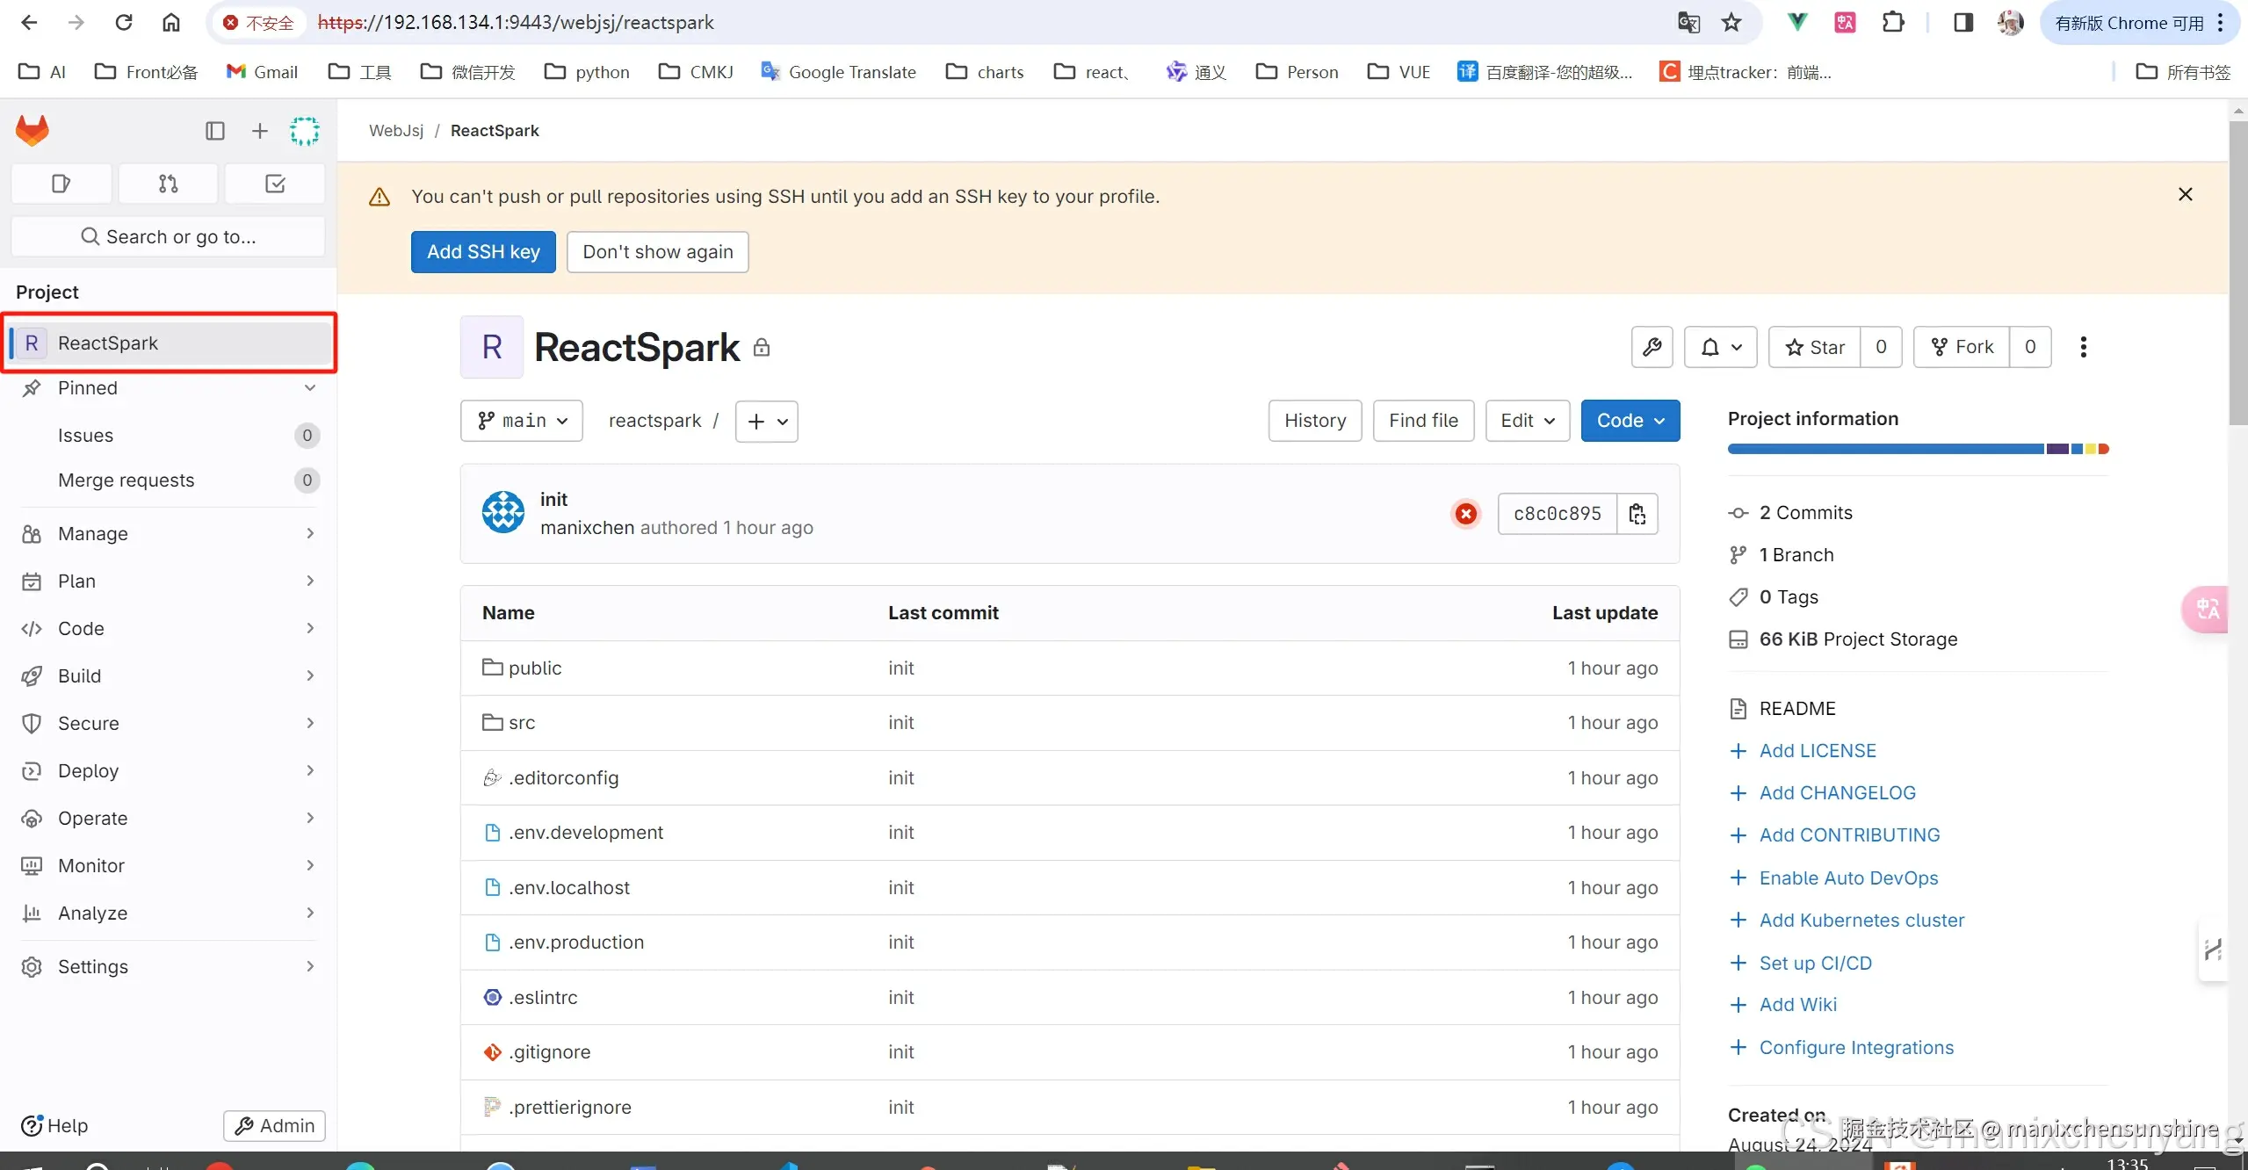Star the ReactSpark project
The height and width of the screenshot is (1170, 2248).
(1815, 347)
